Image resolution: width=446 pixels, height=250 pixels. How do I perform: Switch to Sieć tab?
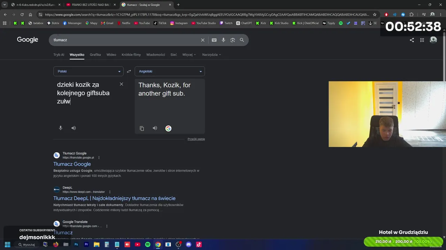tap(174, 55)
